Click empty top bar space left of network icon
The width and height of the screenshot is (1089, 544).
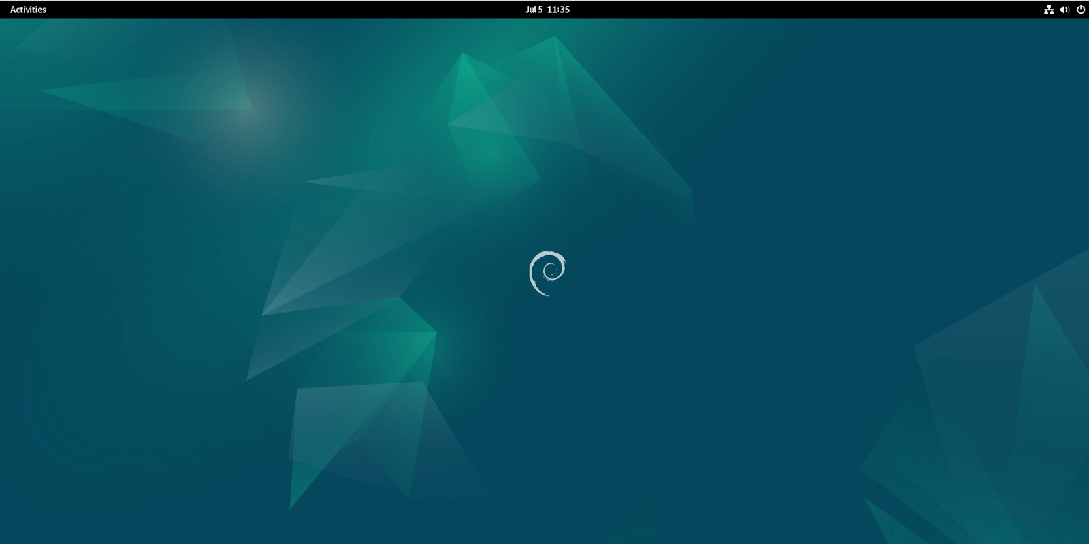(885, 10)
